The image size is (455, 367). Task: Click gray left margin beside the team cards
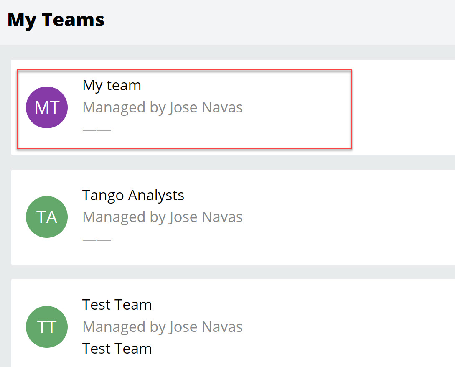coord(5,209)
